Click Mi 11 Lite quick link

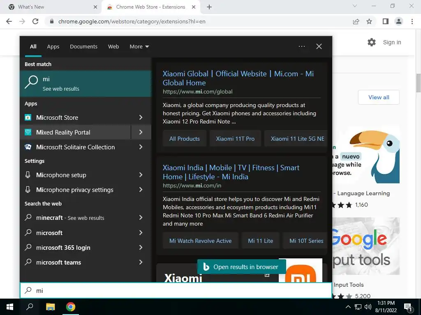(260, 240)
